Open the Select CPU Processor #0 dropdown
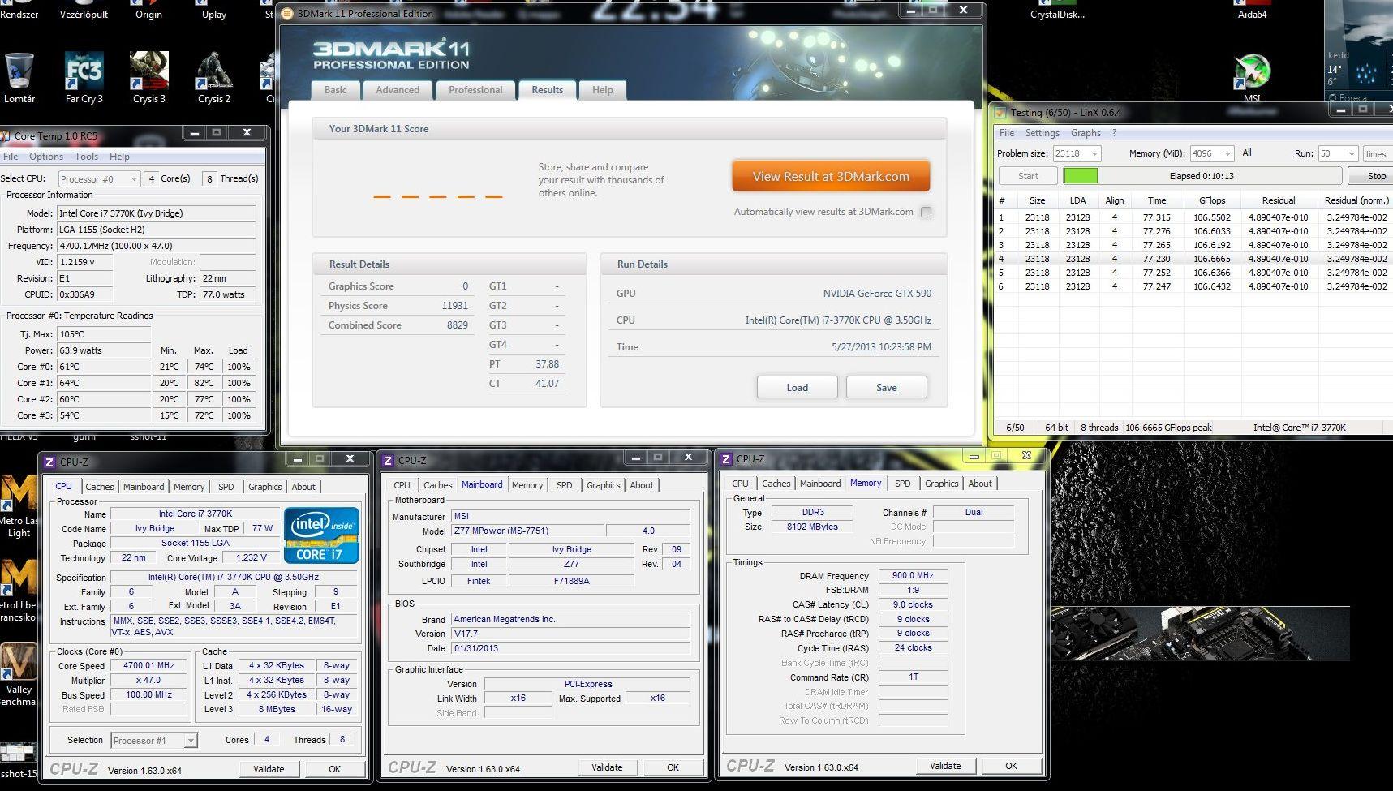 click(99, 179)
